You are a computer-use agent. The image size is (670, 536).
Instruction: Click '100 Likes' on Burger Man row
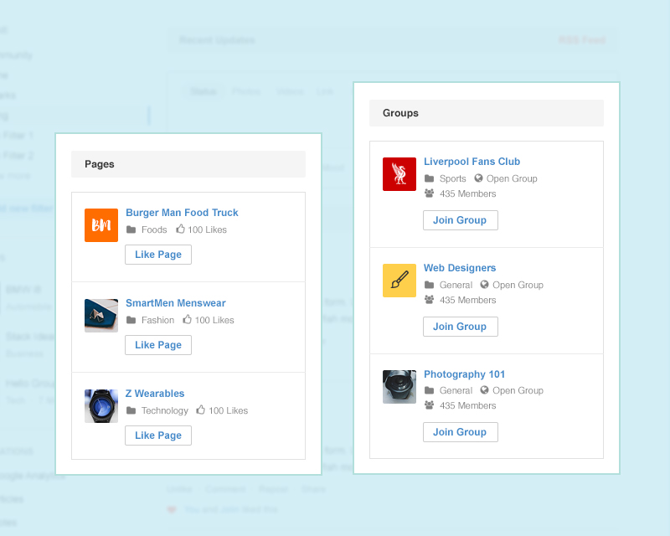207,230
